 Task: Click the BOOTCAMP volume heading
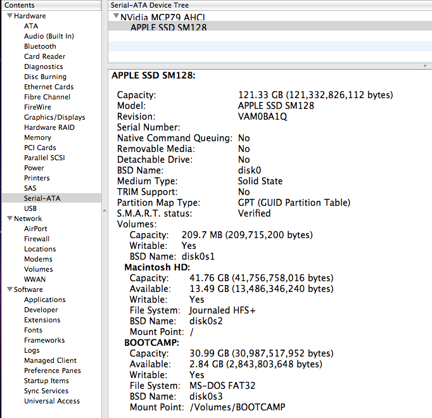coord(151,343)
